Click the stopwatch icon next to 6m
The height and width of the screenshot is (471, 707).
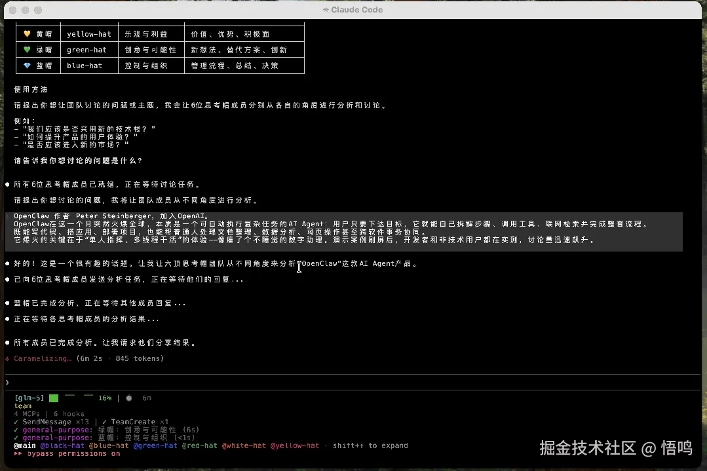[x=129, y=398]
